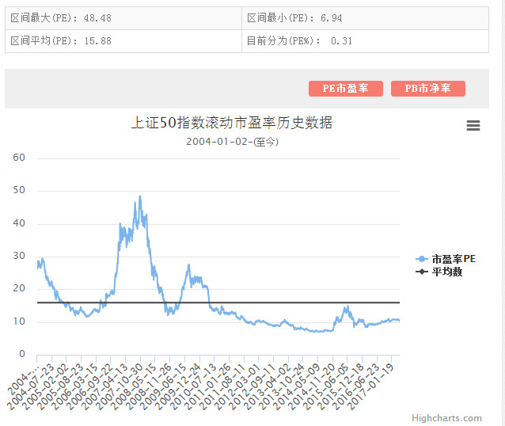The width and height of the screenshot is (505, 426).
Task: Click x-axis date label 2010-07-13
Action: 194,386
